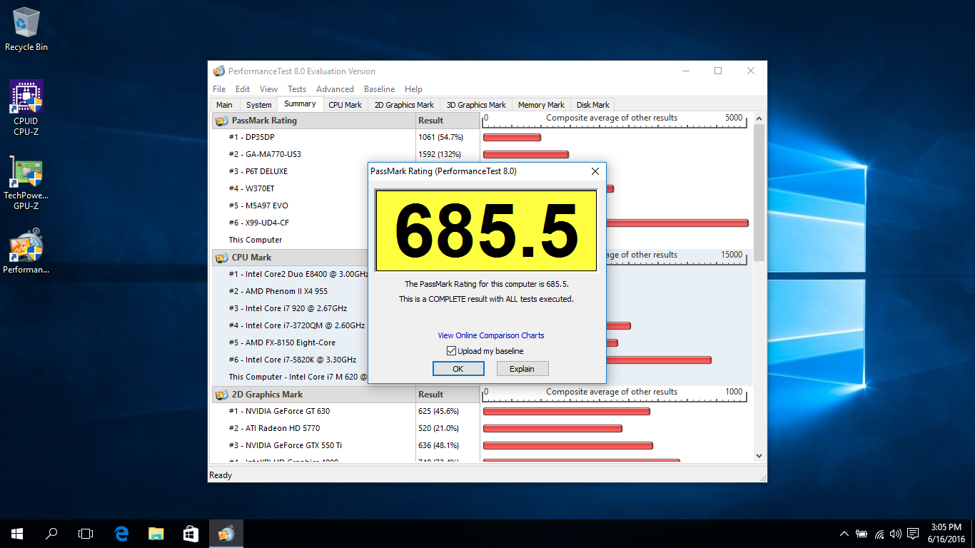Launch Microsoft Edge from the taskbar

tap(122, 534)
